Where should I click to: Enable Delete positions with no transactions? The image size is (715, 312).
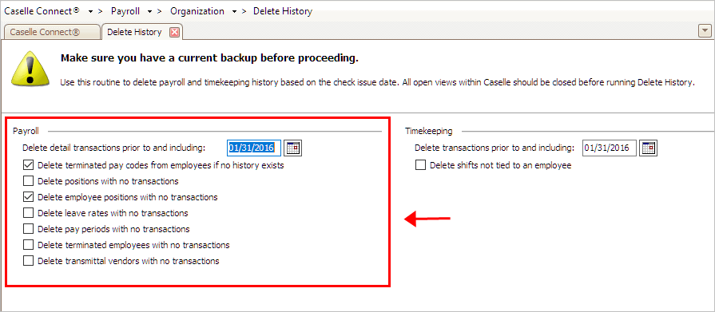pos(28,181)
